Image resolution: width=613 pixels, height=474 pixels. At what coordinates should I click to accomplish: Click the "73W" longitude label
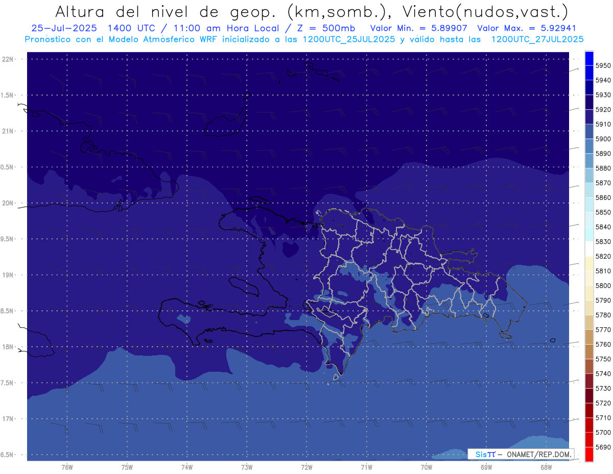pos(247,467)
